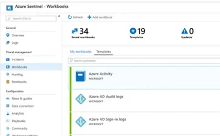Screen dimensions: 220x136
Task: Click the Templates plus circle icon
Action: tap(133, 31)
